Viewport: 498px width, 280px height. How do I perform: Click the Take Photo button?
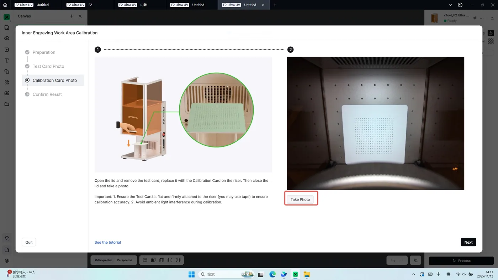click(300, 199)
